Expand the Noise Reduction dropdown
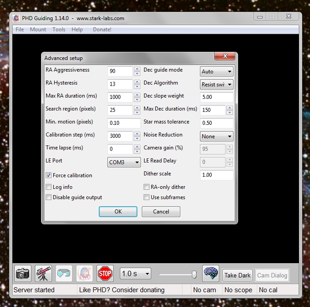 [217, 136]
